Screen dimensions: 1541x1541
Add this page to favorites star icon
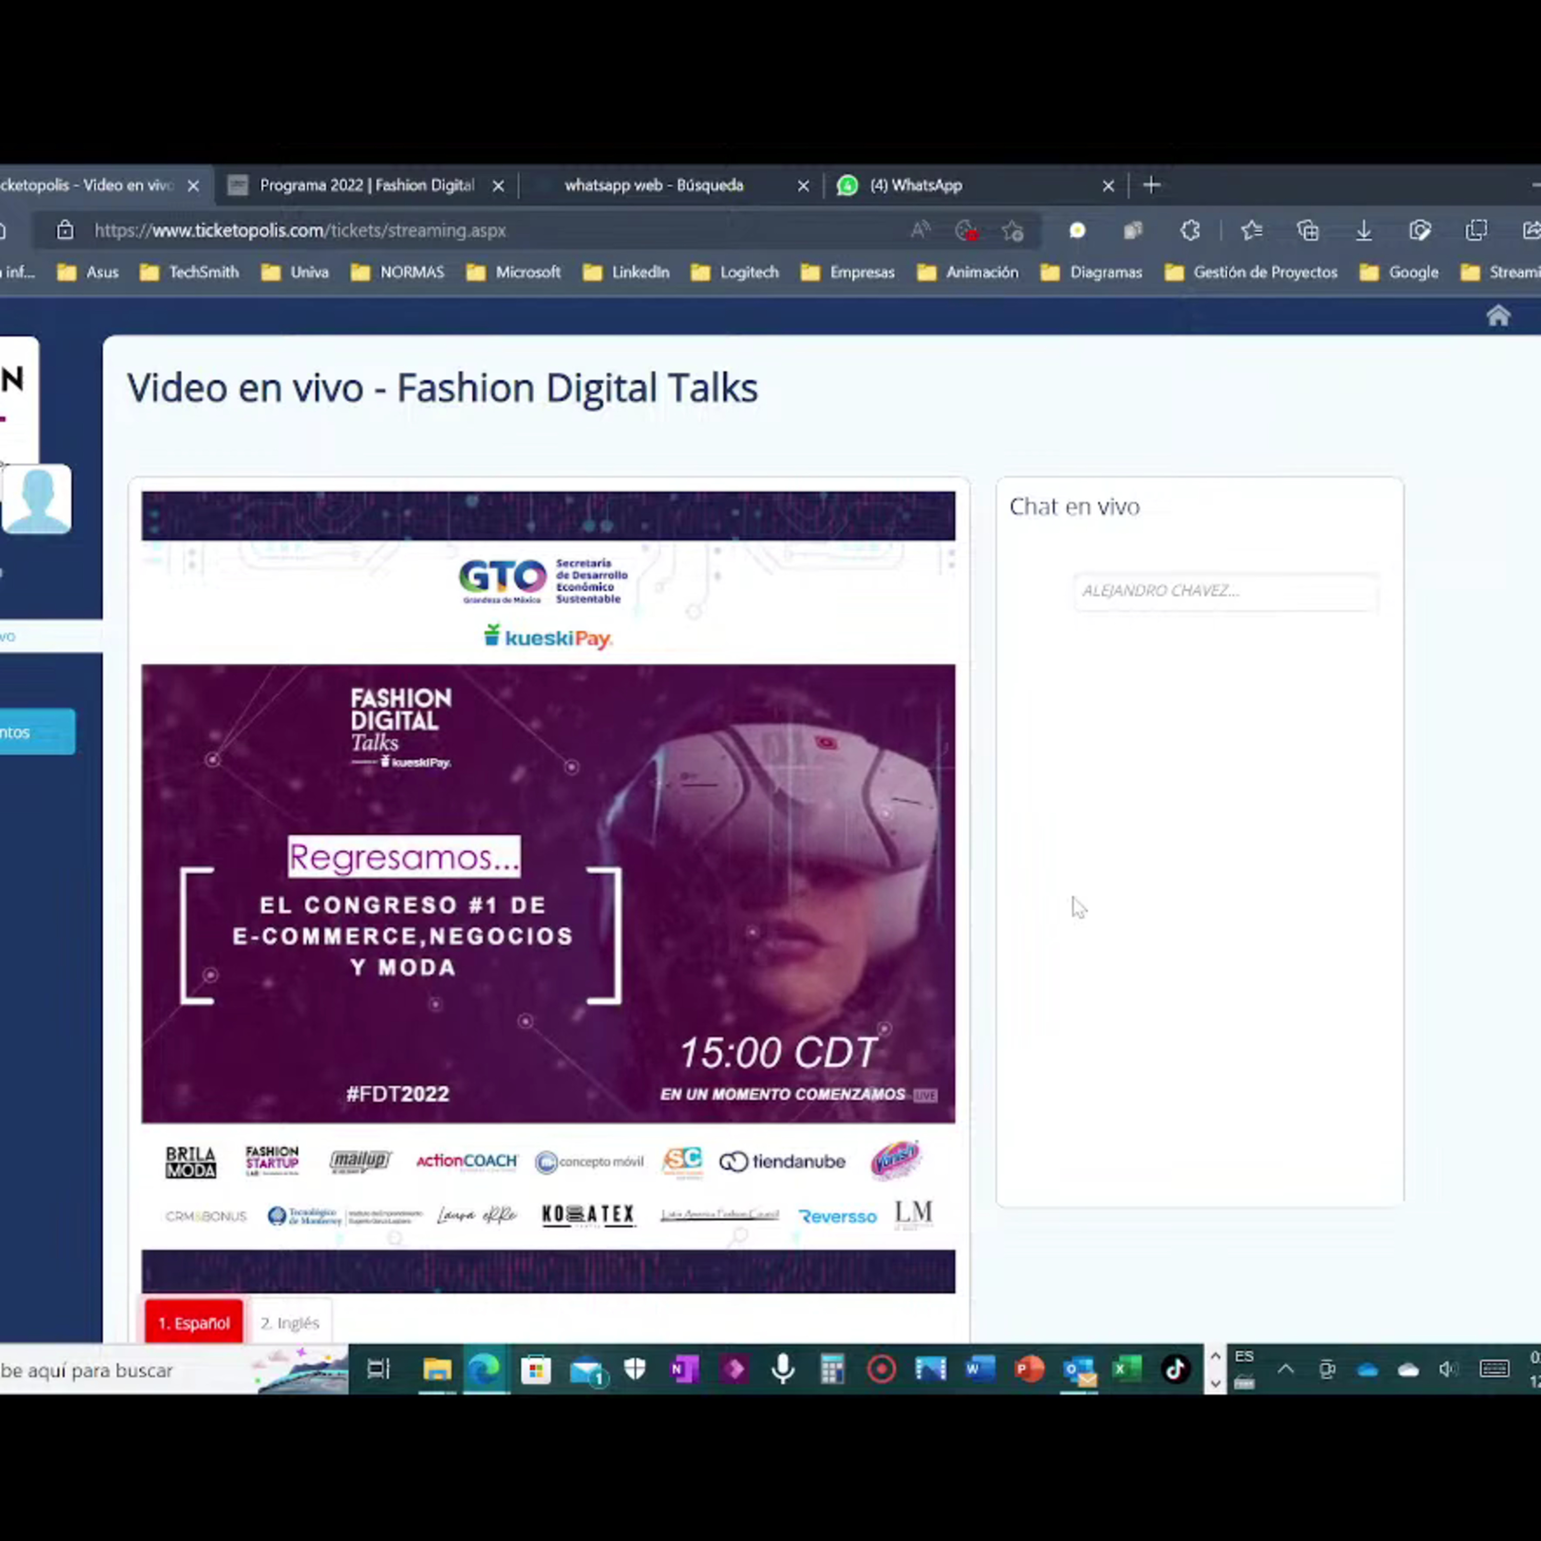(x=1013, y=231)
